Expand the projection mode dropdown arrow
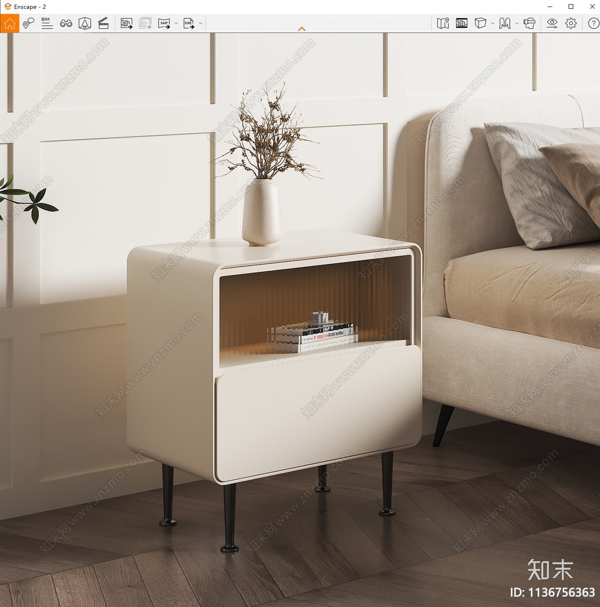 (492, 23)
